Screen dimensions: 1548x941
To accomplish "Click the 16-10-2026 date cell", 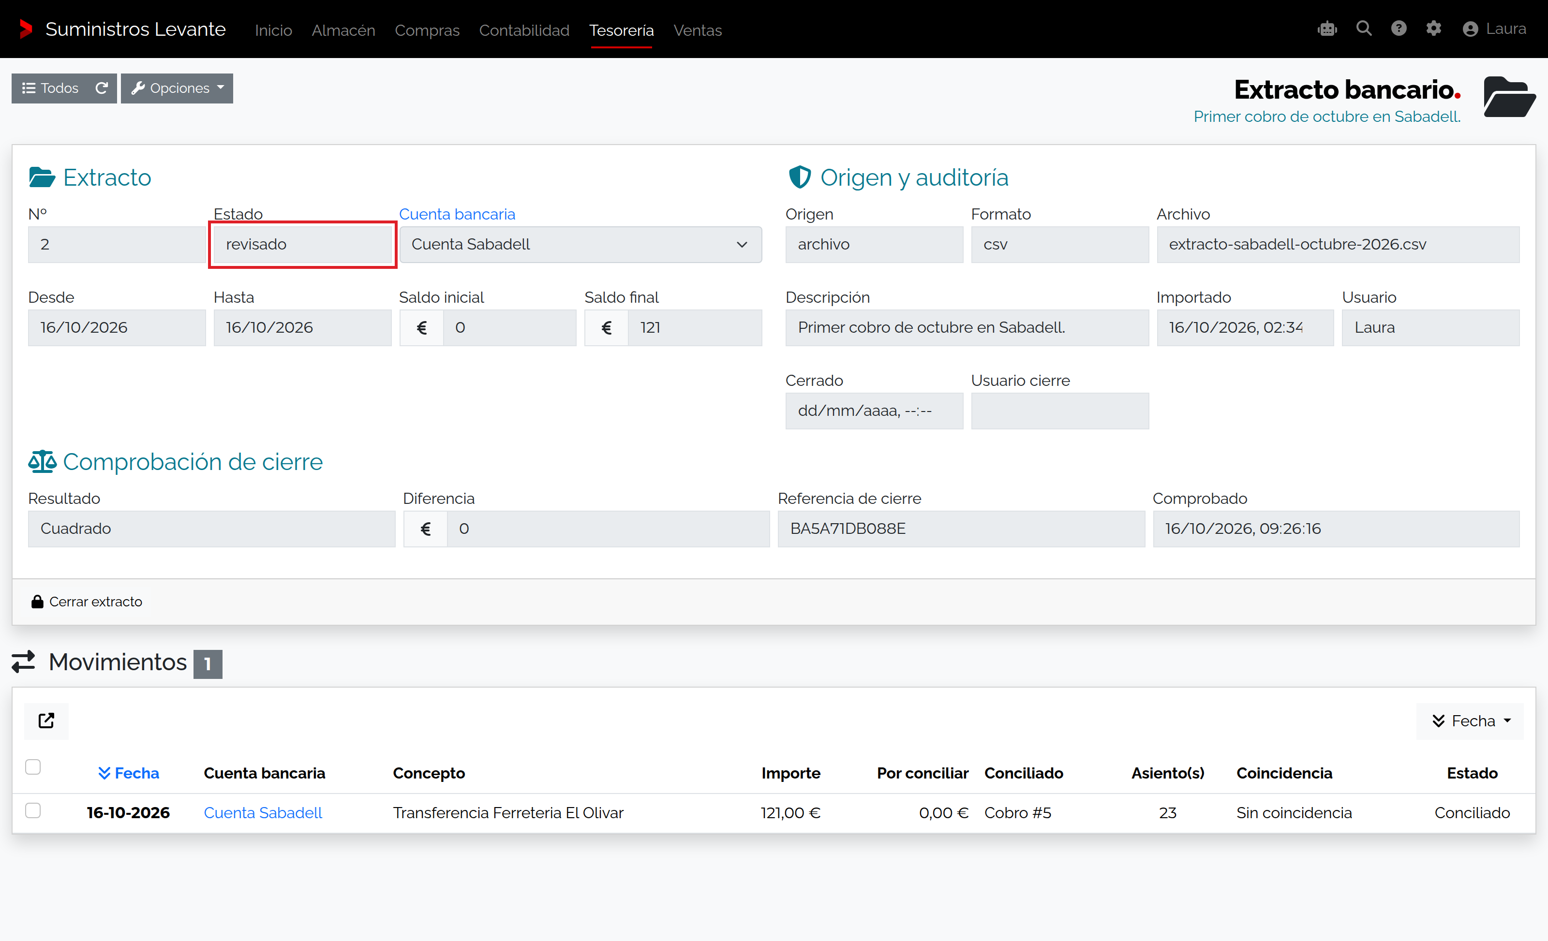I will click(128, 813).
